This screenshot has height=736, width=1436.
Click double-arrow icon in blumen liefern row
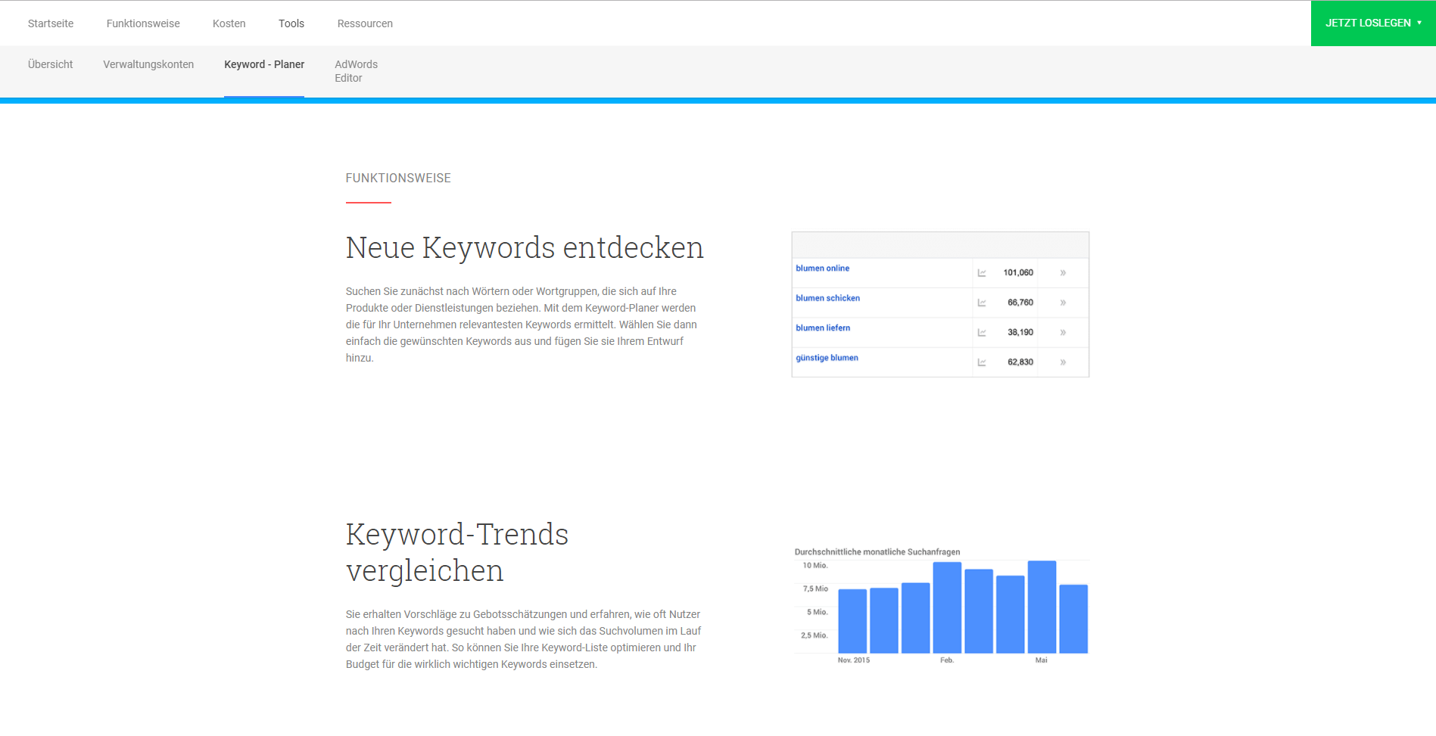point(1063,333)
